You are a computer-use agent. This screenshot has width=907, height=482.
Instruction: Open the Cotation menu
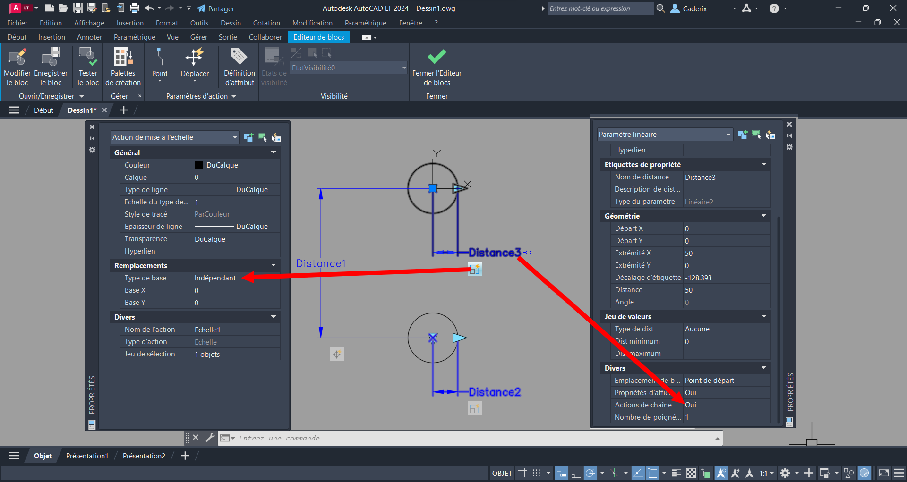coord(266,23)
